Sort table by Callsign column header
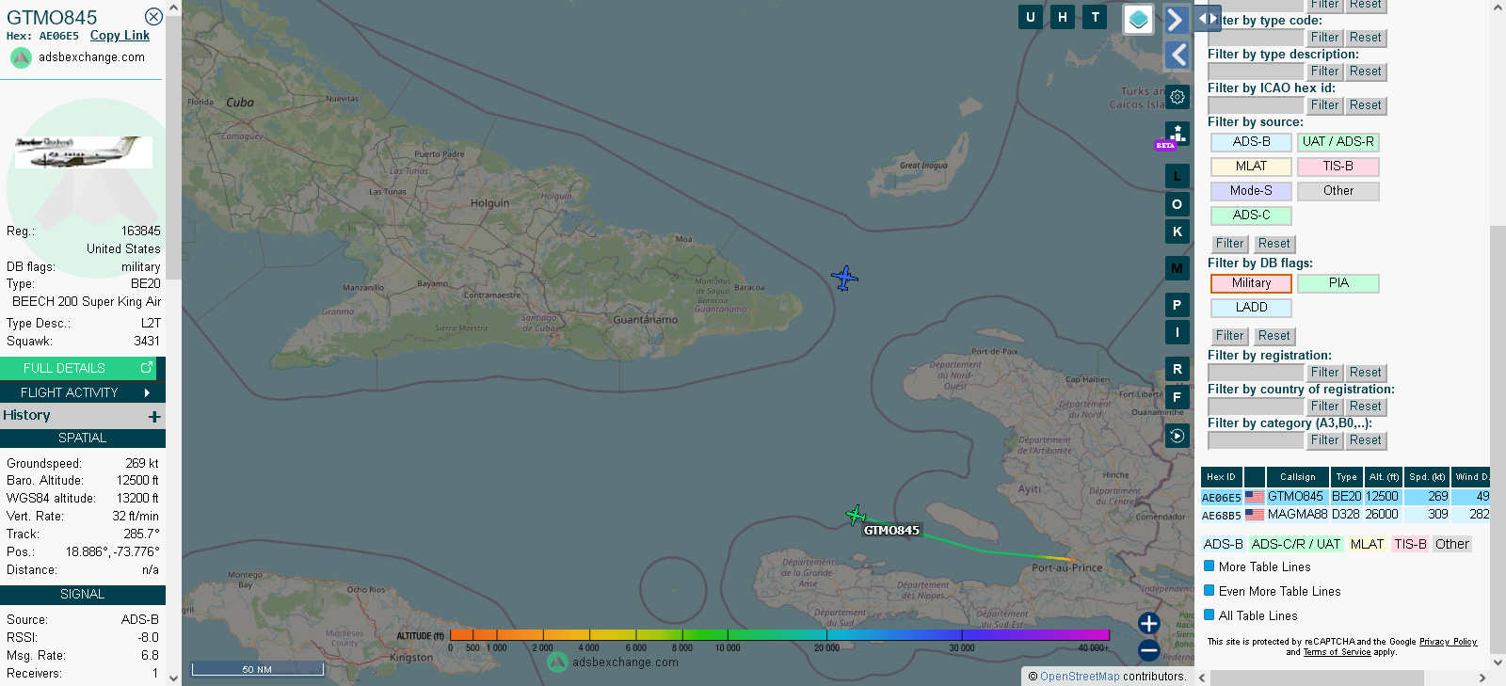1506x686 pixels. click(1297, 477)
